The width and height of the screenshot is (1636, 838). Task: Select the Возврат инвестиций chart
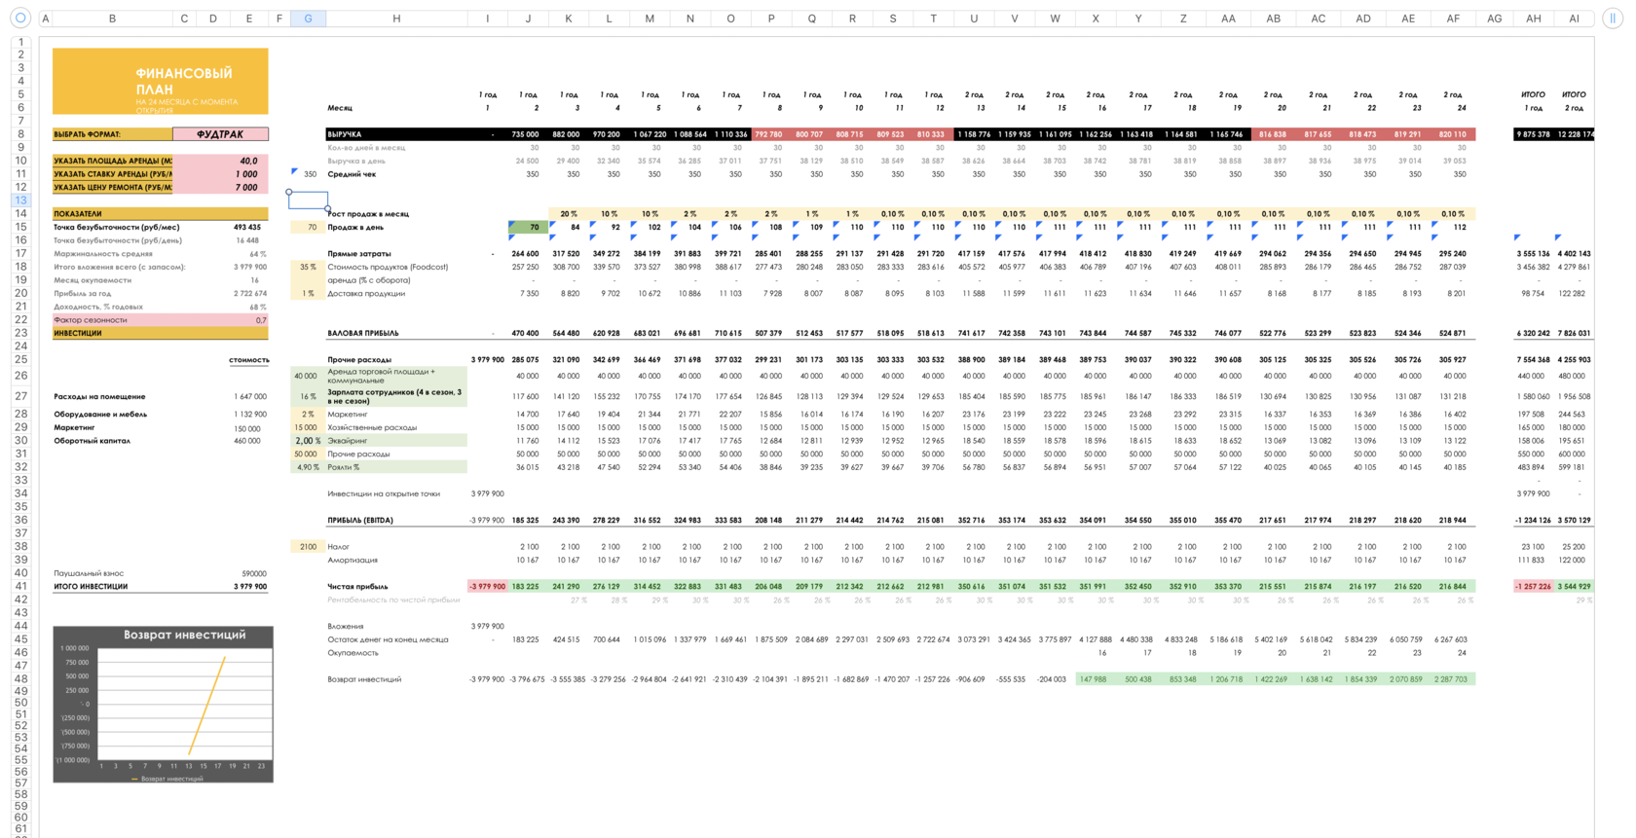pos(164,705)
